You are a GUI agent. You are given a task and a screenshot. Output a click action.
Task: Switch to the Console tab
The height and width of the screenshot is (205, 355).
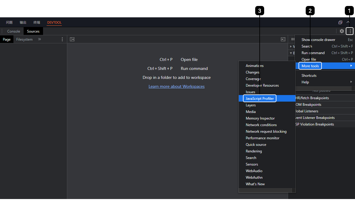[13, 31]
